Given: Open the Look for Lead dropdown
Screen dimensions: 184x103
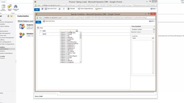Looking at the screenshot, I should 153,38.
